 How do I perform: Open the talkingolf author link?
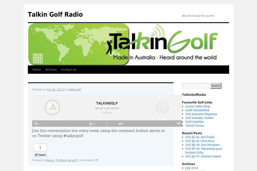tap(75, 89)
